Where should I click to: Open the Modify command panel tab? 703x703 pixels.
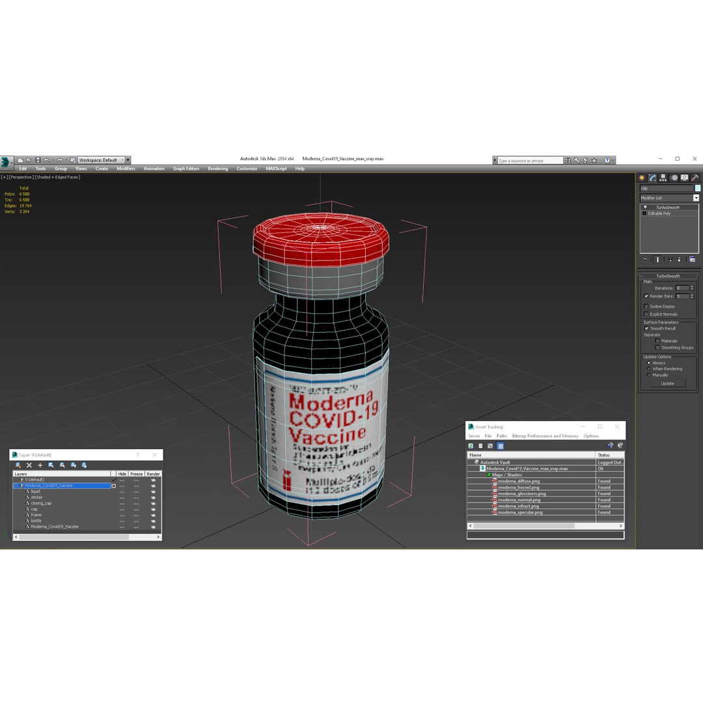653,178
